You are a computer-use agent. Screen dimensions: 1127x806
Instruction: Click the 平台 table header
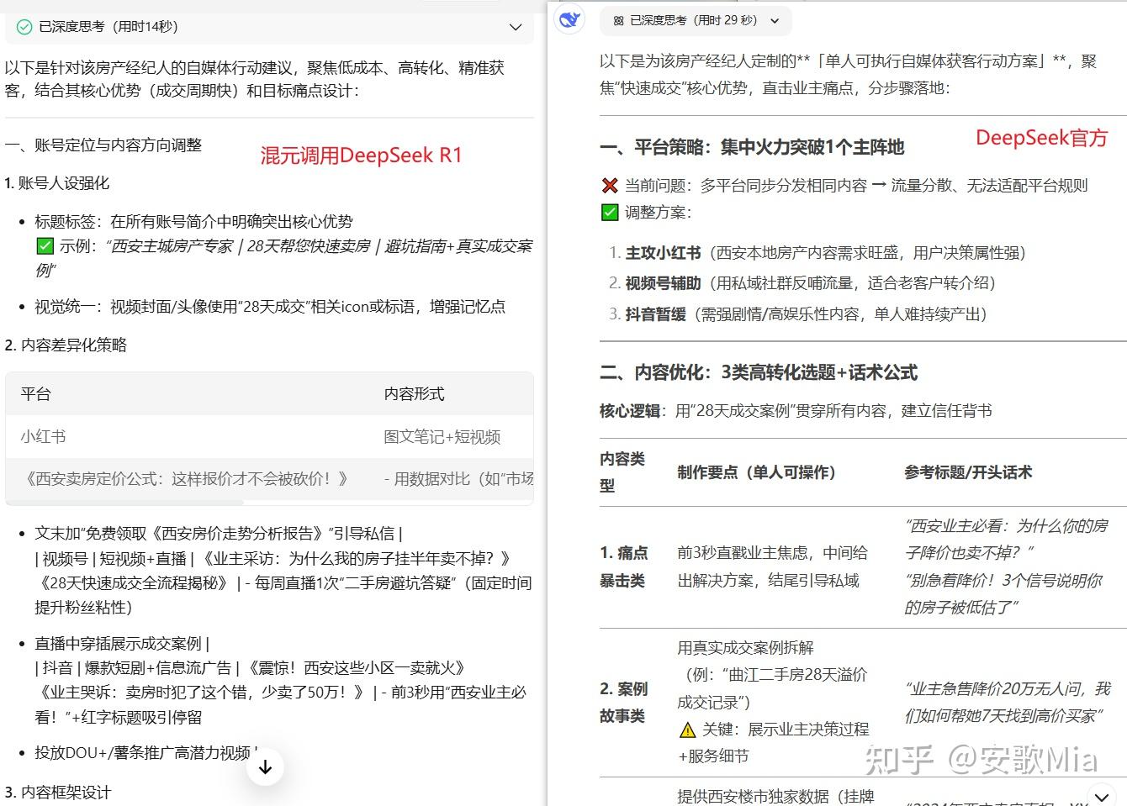(x=36, y=394)
